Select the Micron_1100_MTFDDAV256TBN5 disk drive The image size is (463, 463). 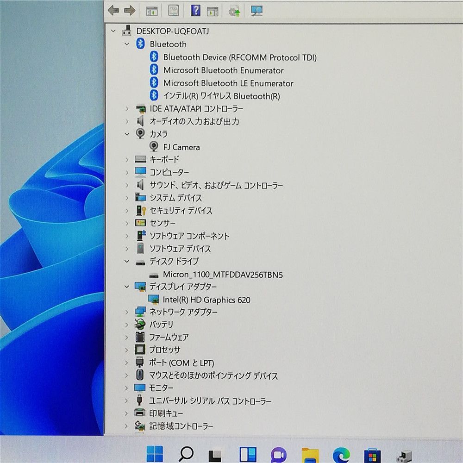[222, 275]
